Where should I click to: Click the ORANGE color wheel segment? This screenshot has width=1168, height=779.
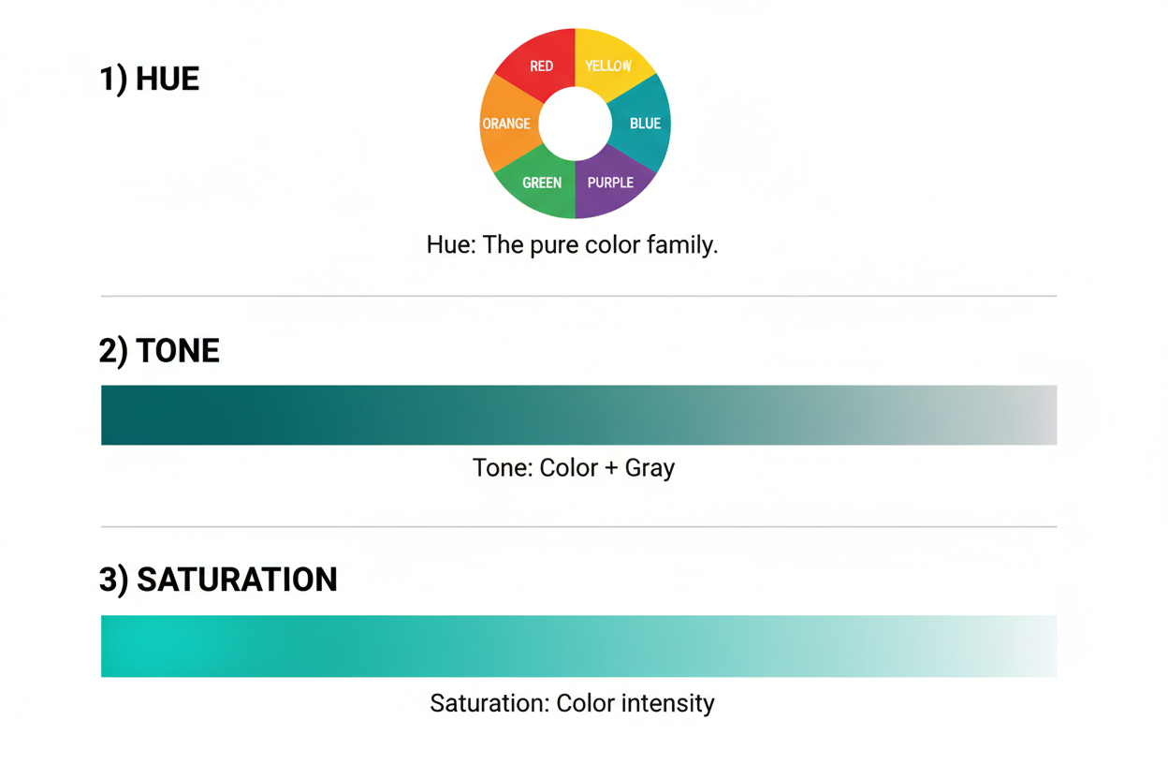tap(505, 123)
